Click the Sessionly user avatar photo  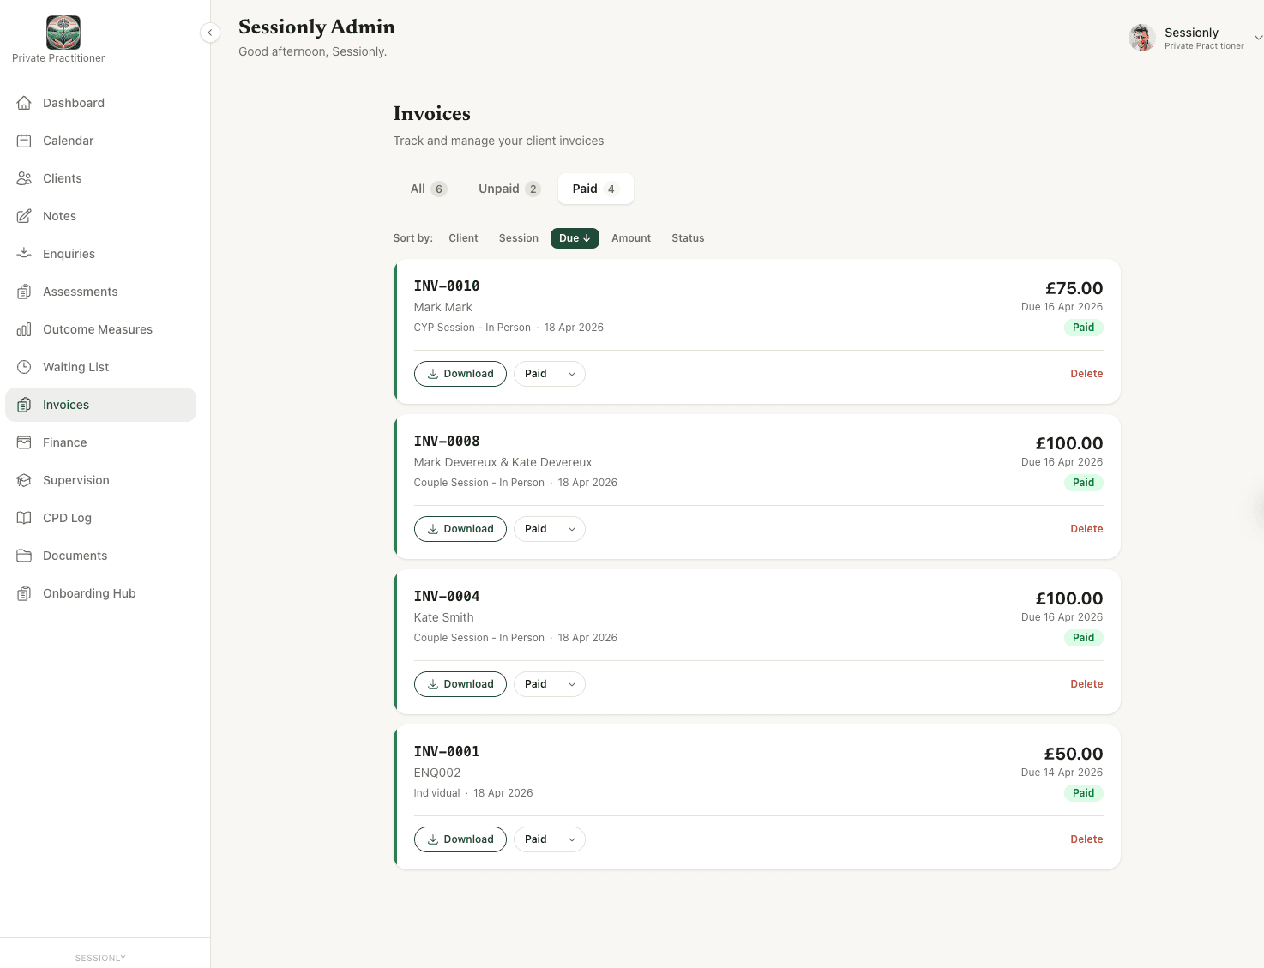(x=1142, y=38)
